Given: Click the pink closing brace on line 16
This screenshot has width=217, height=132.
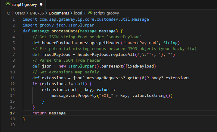Looking at the screenshot, I should click(33, 107).
